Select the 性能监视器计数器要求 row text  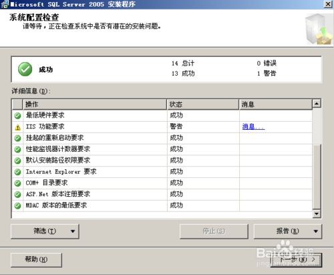point(58,149)
